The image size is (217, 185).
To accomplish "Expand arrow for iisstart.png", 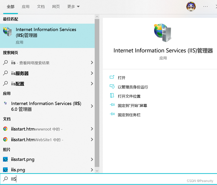I will pos(92,159).
